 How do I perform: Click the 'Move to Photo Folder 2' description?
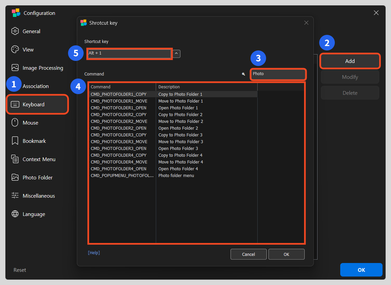[x=180, y=122]
